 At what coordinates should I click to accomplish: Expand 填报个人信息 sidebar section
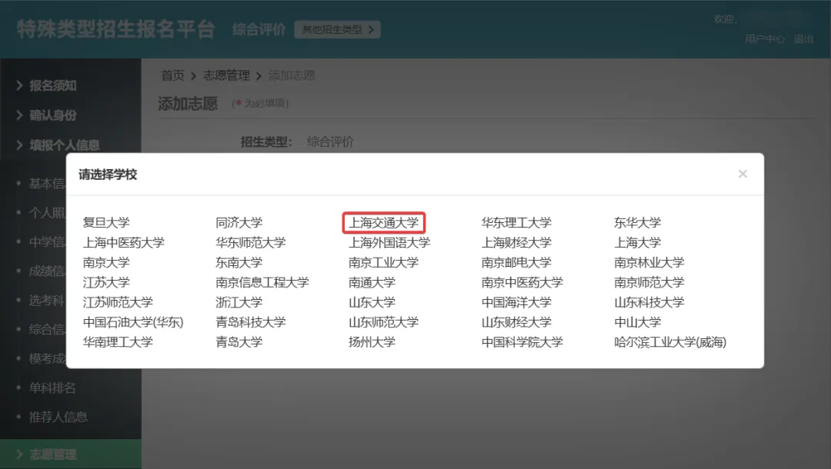[x=64, y=145]
